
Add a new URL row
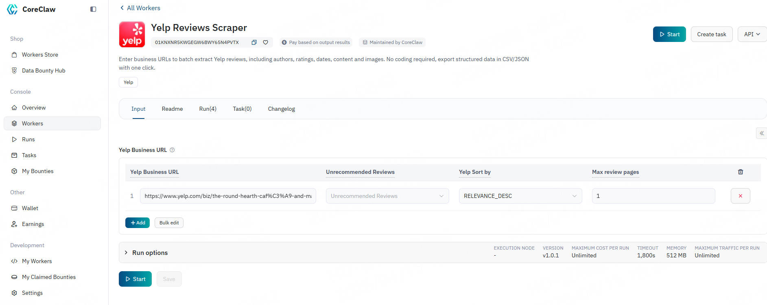coord(138,223)
